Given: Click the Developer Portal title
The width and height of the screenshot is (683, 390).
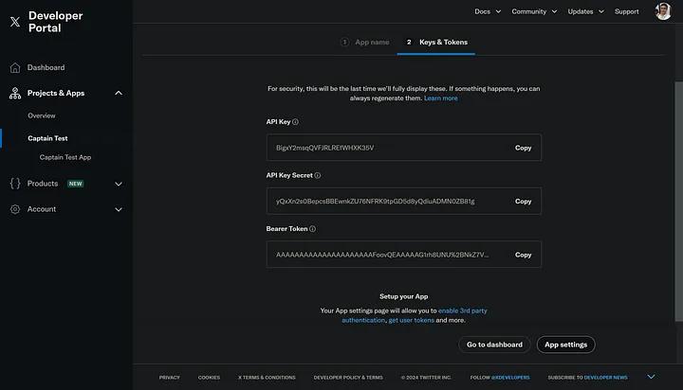Looking at the screenshot, I should tap(55, 22).
